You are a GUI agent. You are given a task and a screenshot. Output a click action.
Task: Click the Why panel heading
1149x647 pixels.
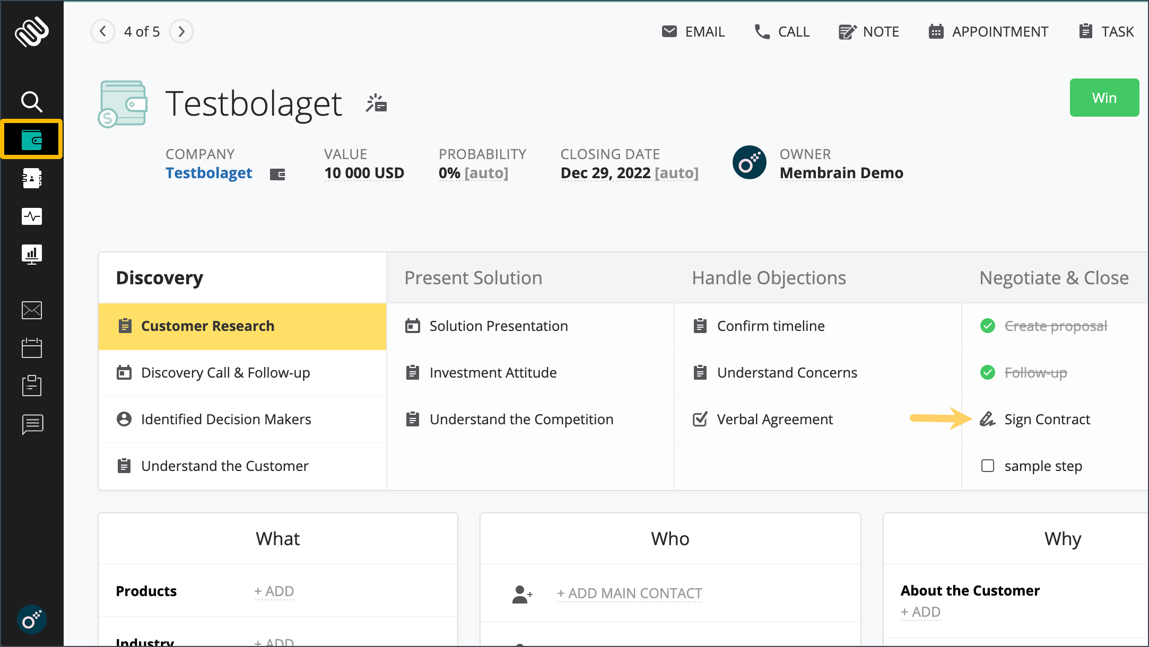point(1063,539)
